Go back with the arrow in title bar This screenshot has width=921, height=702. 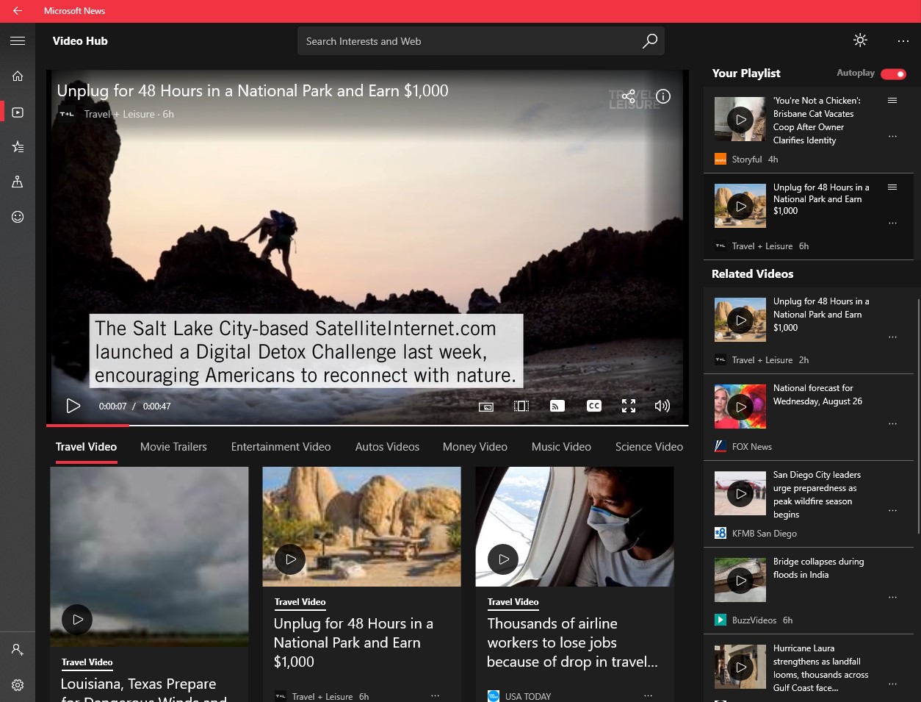(18, 11)
